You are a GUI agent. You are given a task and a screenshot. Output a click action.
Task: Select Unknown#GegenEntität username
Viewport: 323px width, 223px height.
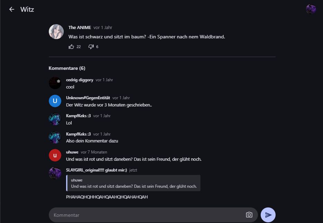point(88,98)
